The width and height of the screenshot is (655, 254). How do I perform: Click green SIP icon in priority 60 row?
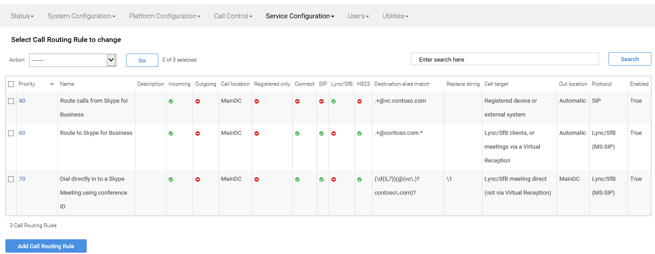pos(321,133)
